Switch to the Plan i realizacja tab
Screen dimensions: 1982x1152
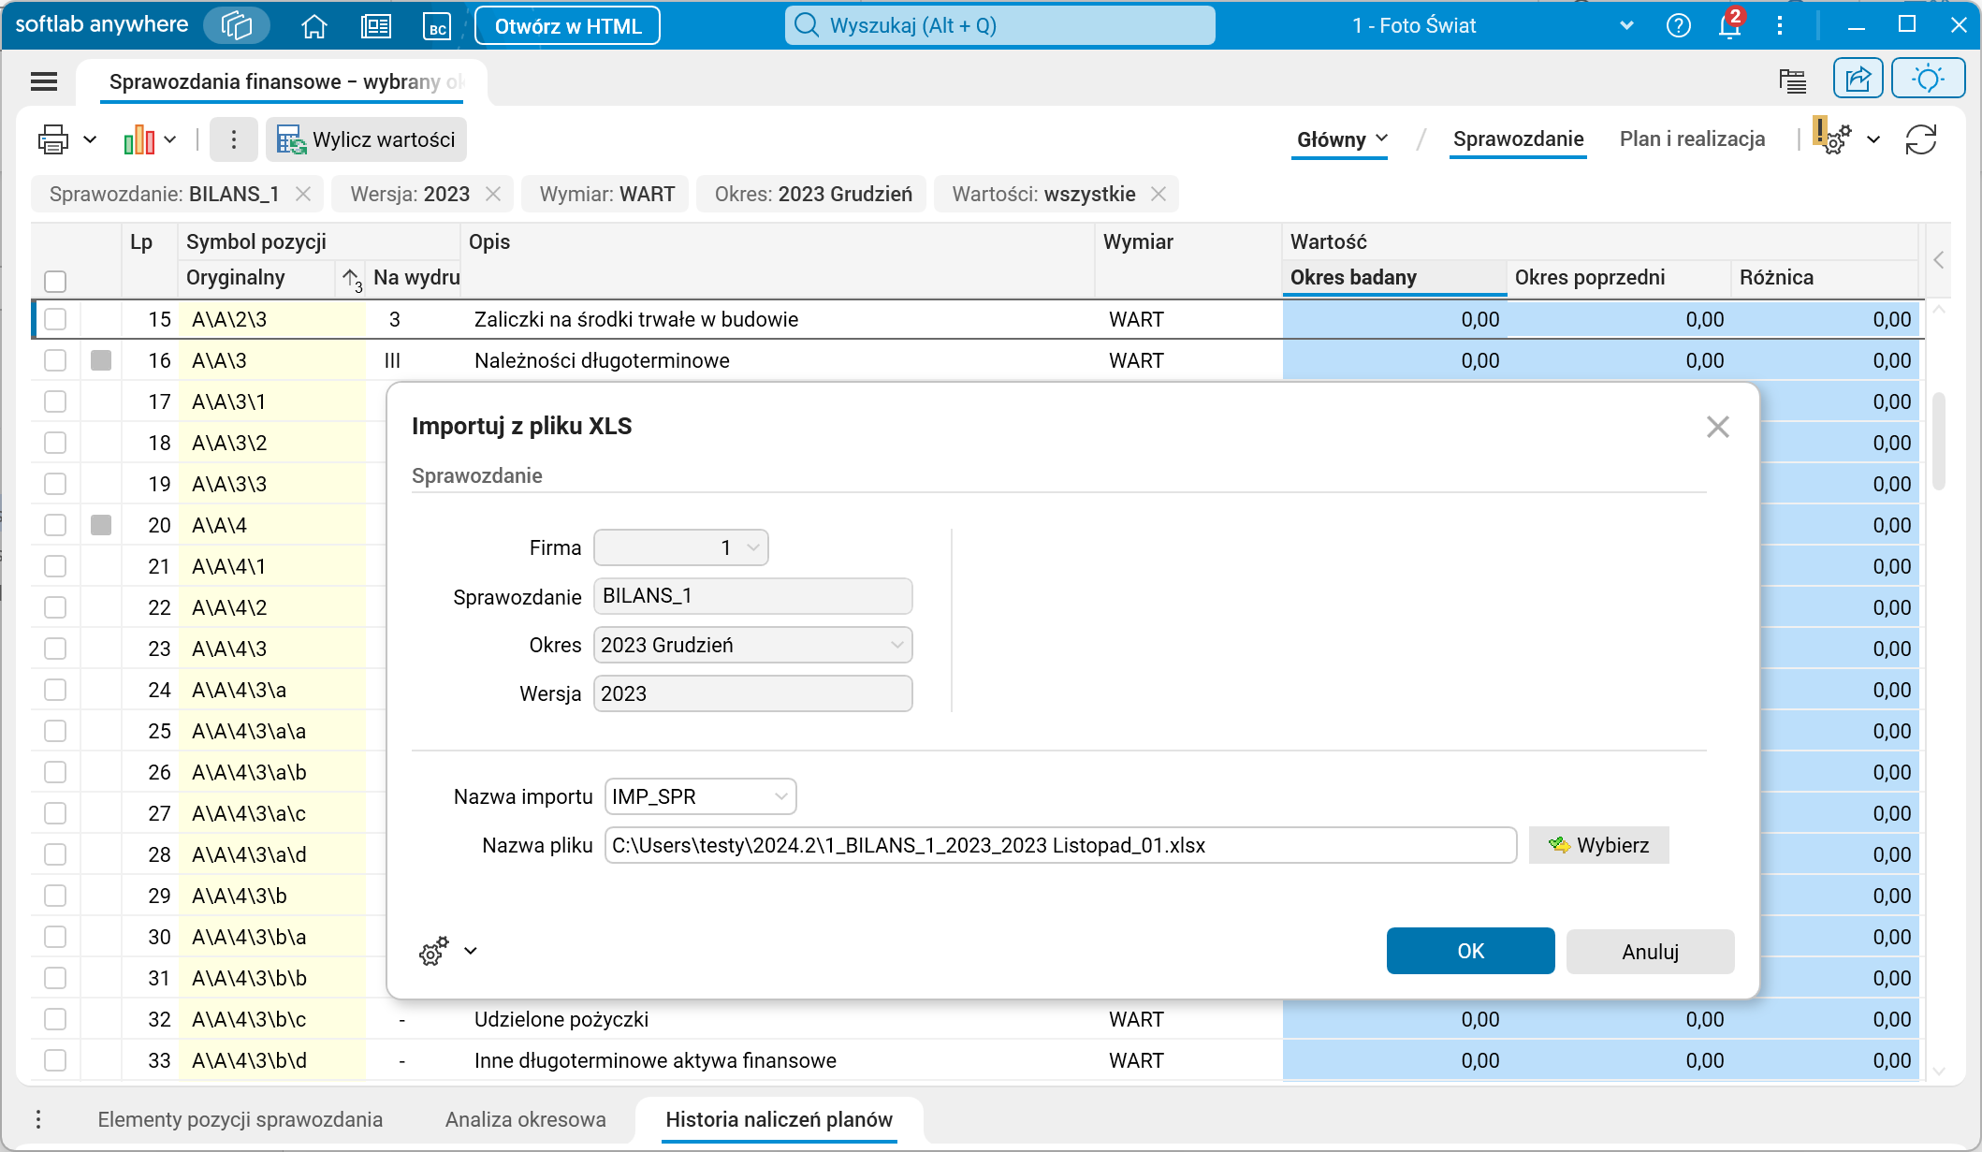coord(1692,139)
